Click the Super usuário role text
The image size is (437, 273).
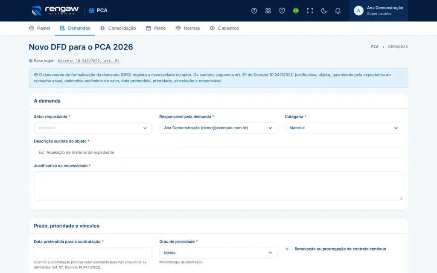click(x=379, y=14)
